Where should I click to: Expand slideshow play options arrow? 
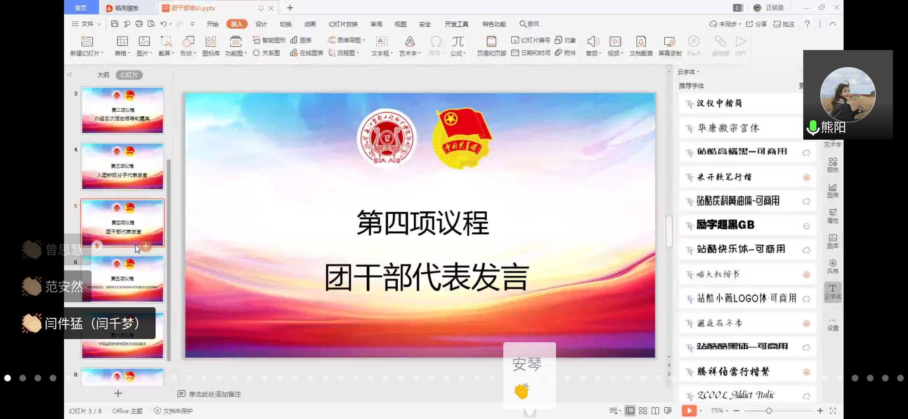pyautogui.click(x=700, y=410)
